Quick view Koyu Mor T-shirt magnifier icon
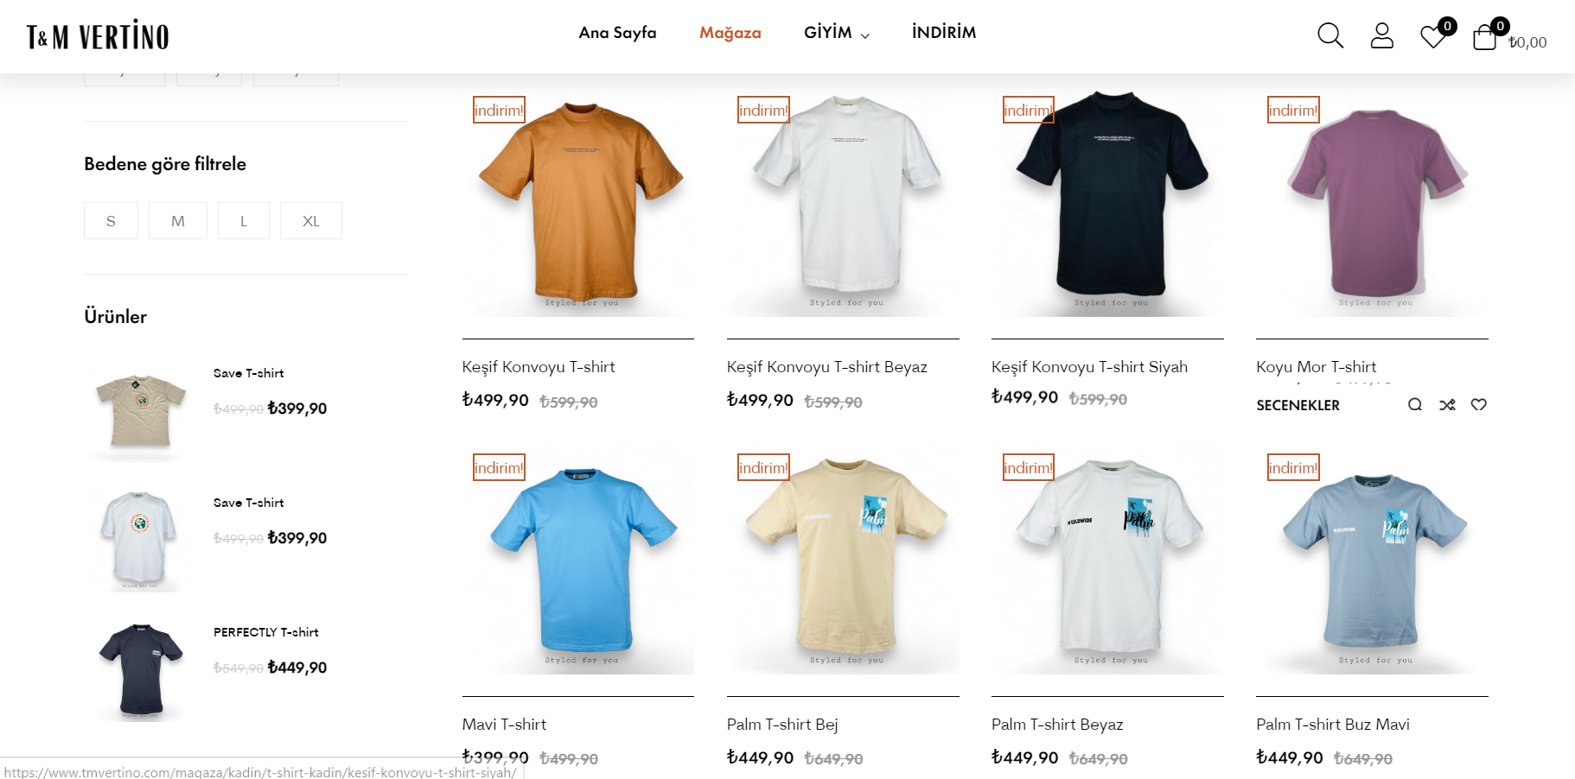Viewport: 1575px width, 779px height. (1415, 404)
